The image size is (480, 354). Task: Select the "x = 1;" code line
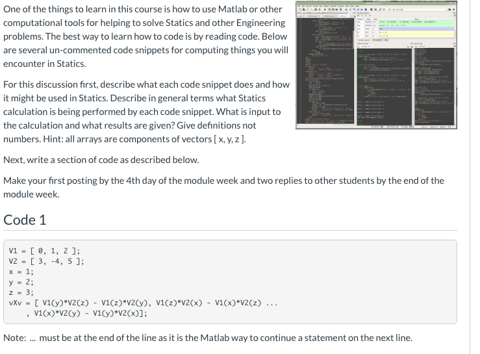tap(21, 272)
